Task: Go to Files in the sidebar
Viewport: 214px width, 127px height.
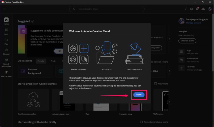Action: click(6, 41)
